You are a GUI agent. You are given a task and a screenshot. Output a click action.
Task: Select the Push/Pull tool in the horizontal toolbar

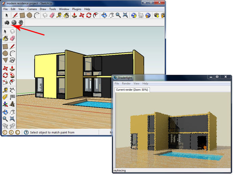(x=74, y=15)
